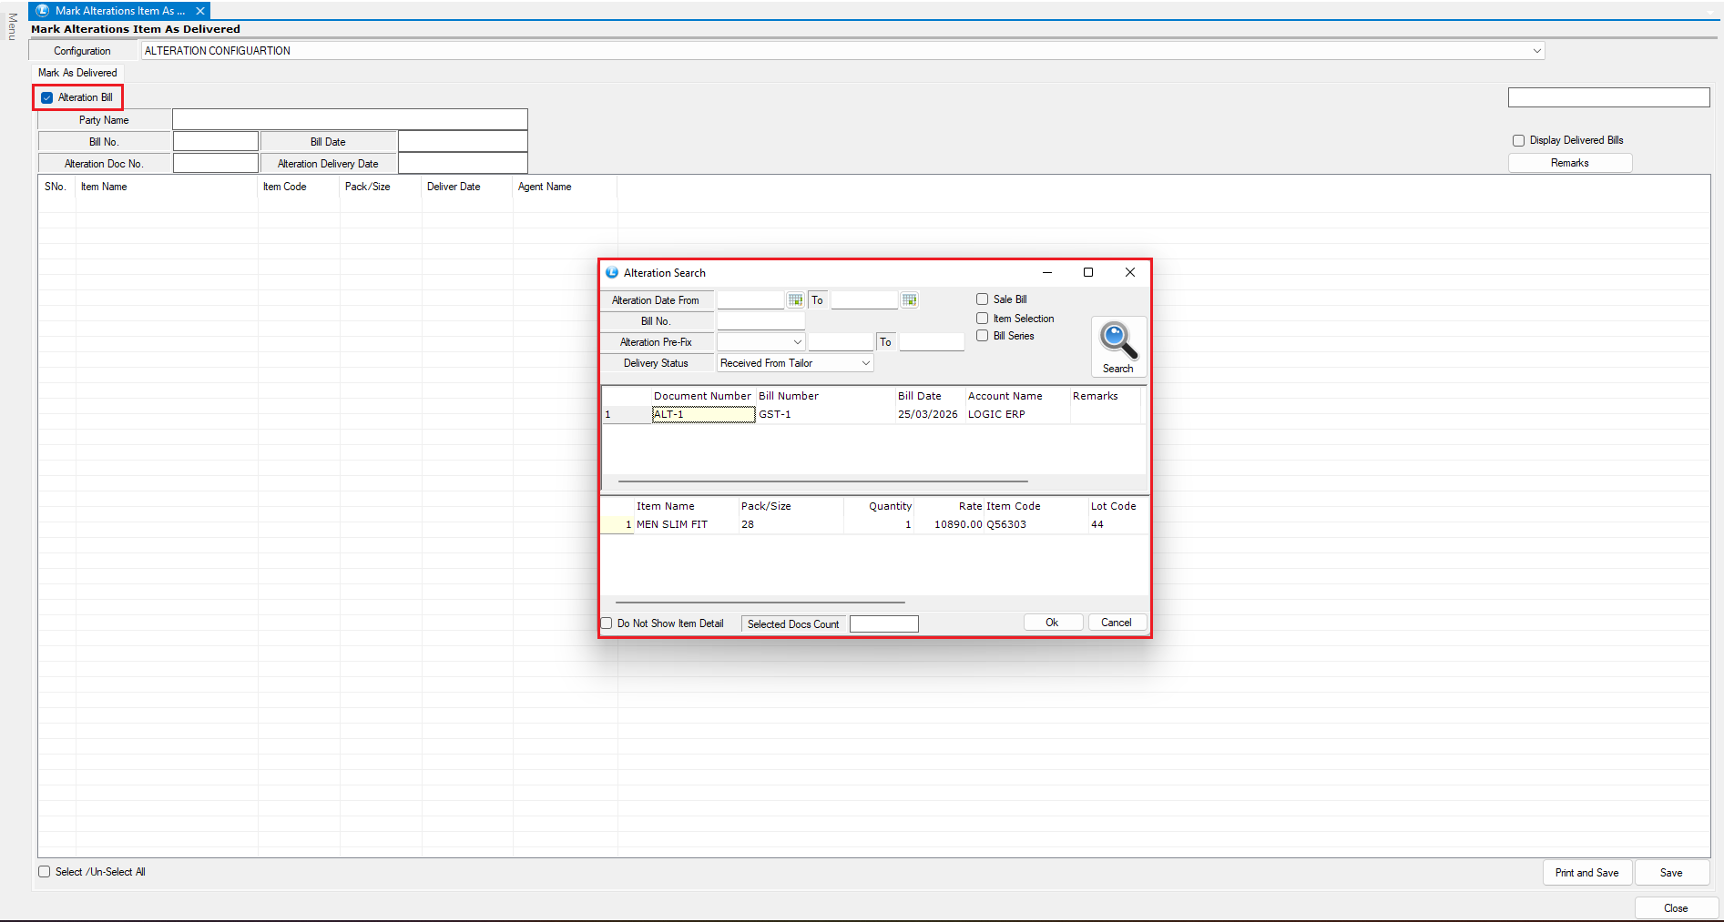Image resolution: width=1724 pixels, height=922 pixels.
Task: Expand the Delivery Status dropdown
Action: click(x=865, y=363)
